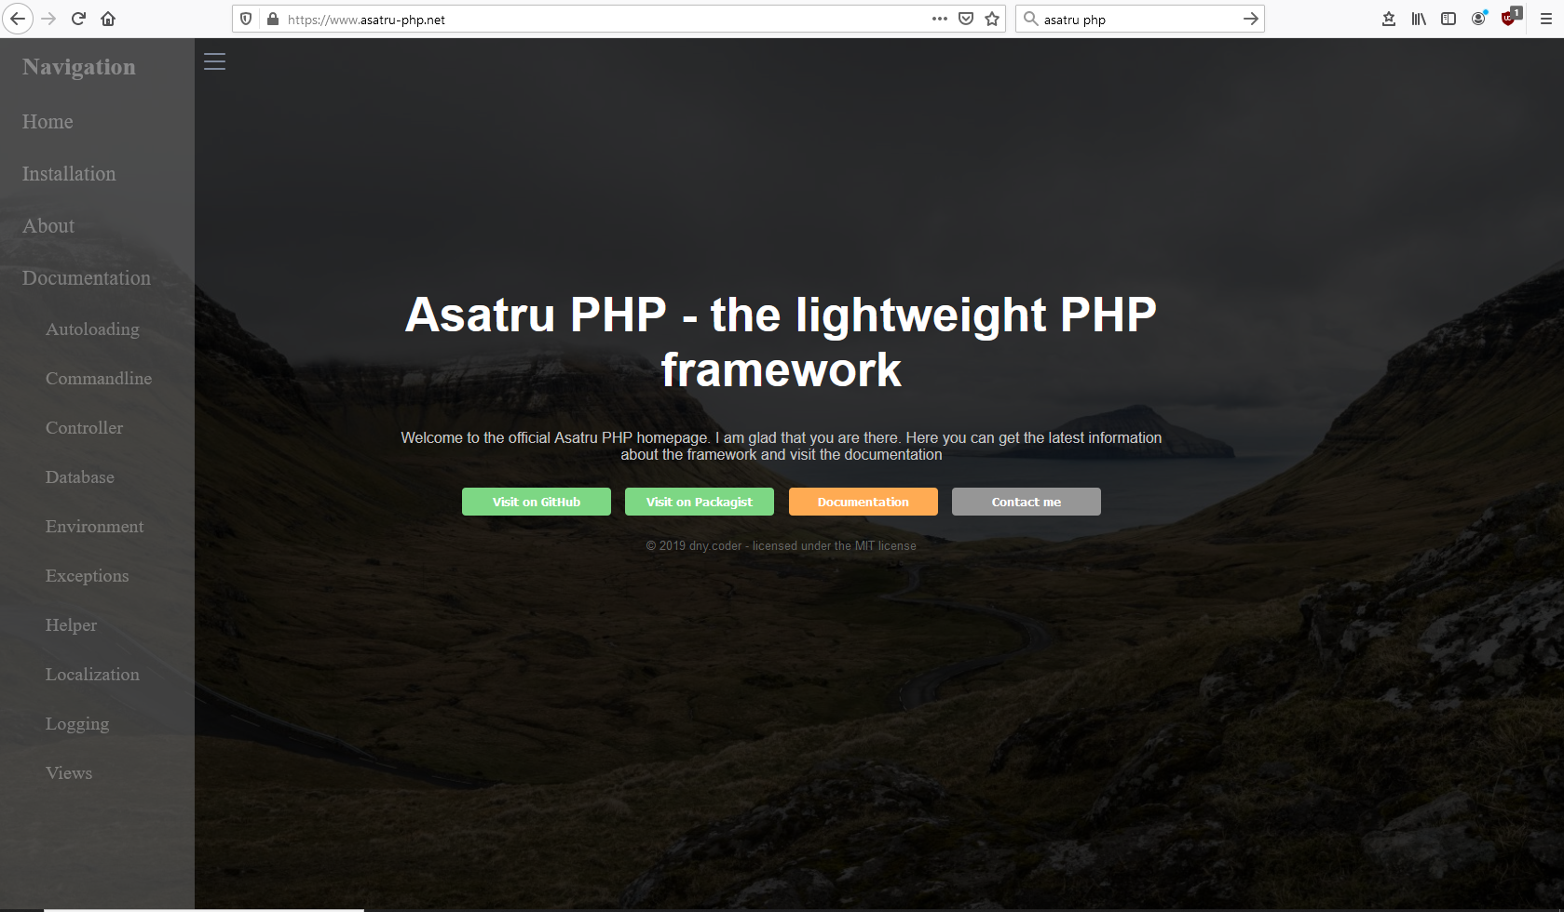Bookmark the page using the star icon

(991, 19)
